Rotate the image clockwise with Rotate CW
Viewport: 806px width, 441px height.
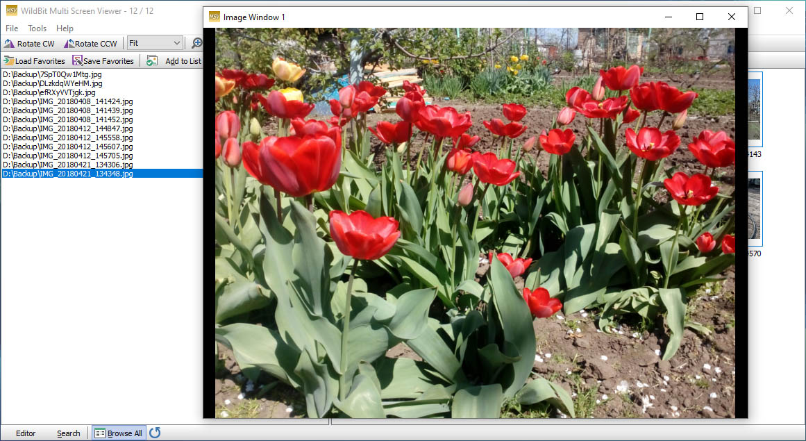point(29,43)
